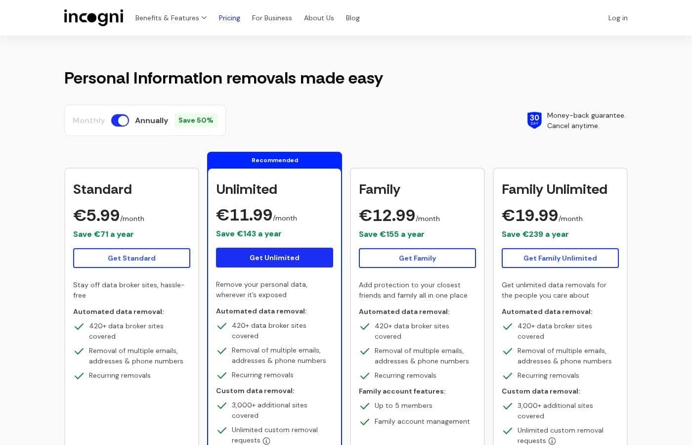Click checkmark beside Unlimited plan 3,000+ additional sites
The image size is (692, 445).
coord(221,405)
